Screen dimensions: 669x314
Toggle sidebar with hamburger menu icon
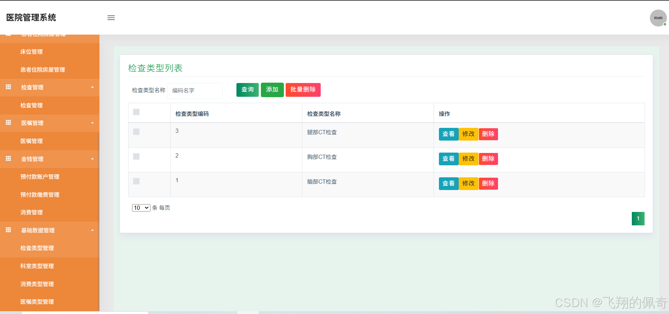(x=111, y=18)
